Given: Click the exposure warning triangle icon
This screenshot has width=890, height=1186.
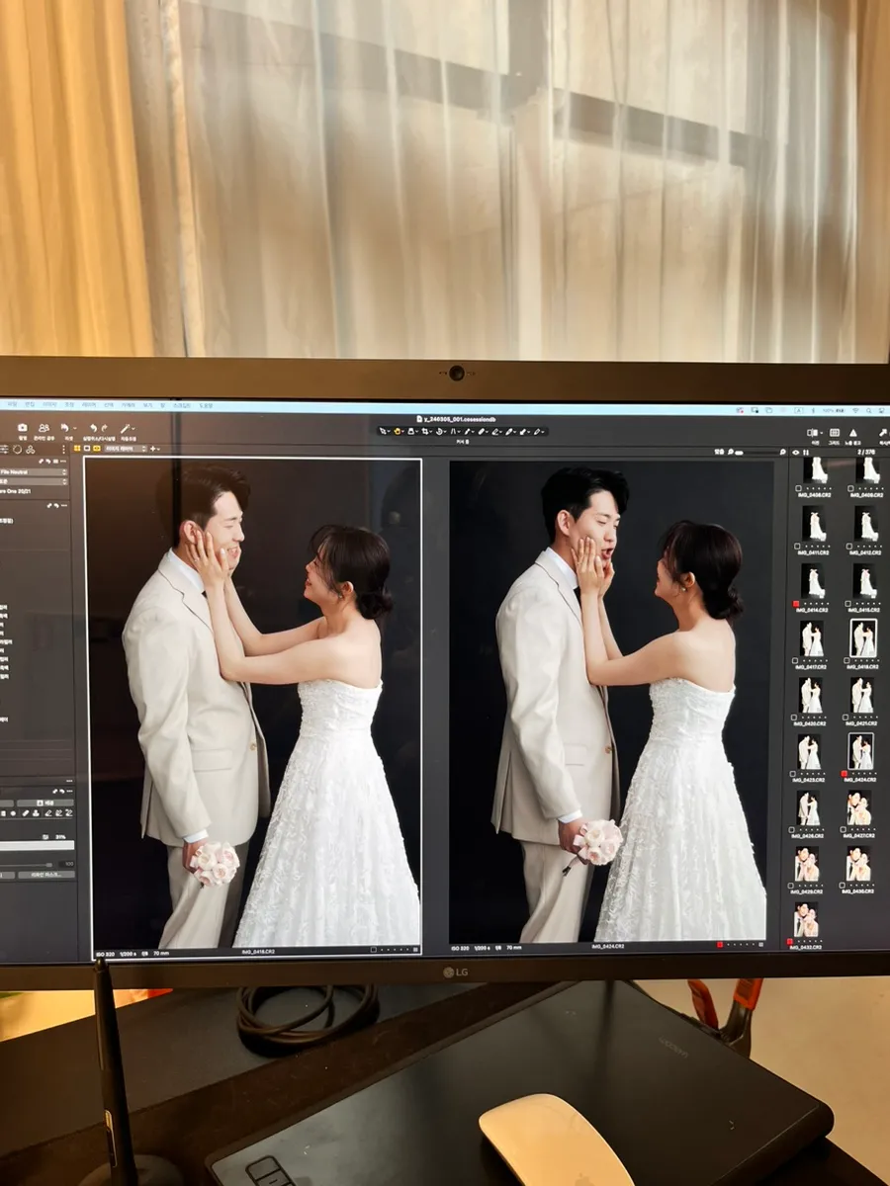Looking at the screenshot, I should click(x=852, y=432).
